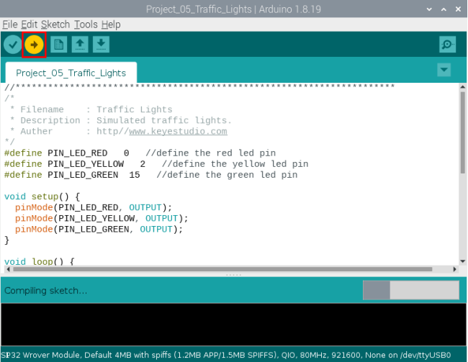Close the Arduino window

click(458, 9)
